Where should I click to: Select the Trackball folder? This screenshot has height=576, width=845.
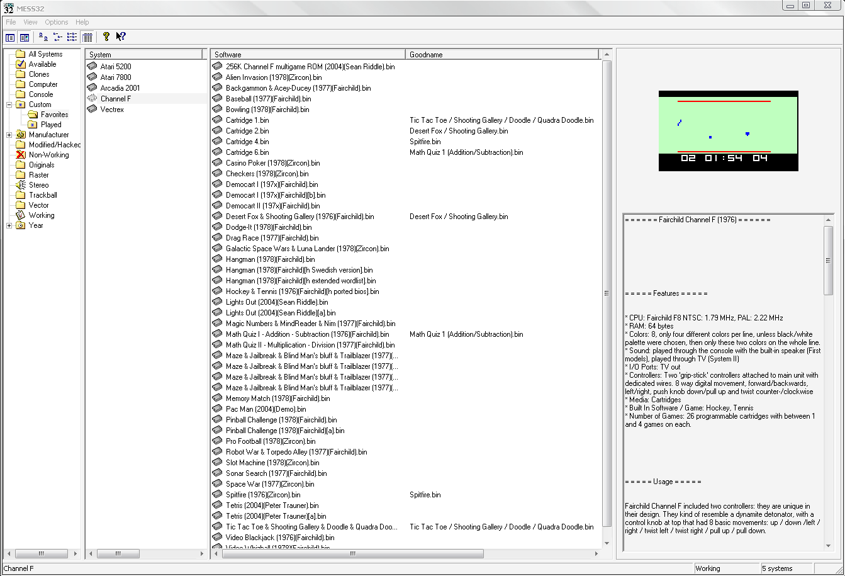[x=43, y=195]
